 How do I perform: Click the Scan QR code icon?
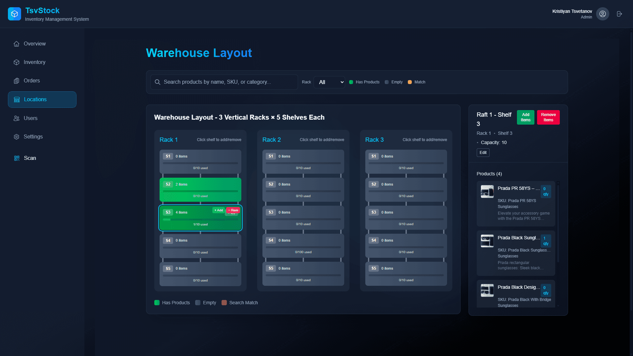tap(17, 158)
